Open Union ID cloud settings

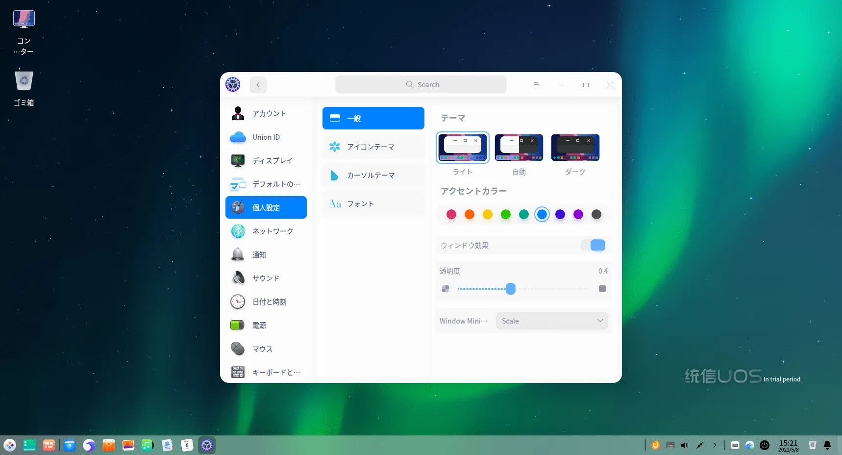point(266,137)
